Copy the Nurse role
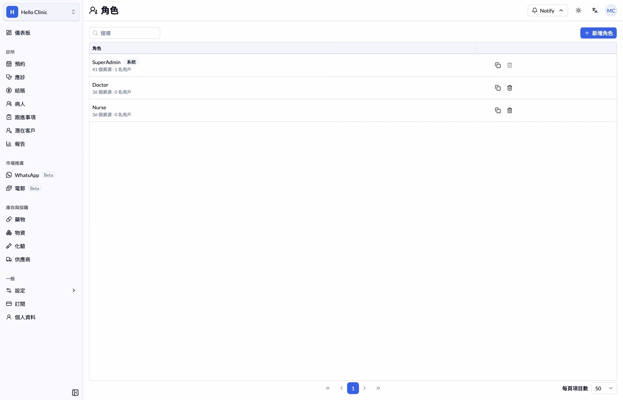This screenshot has height=400, width=623. [x=498, y=110]
